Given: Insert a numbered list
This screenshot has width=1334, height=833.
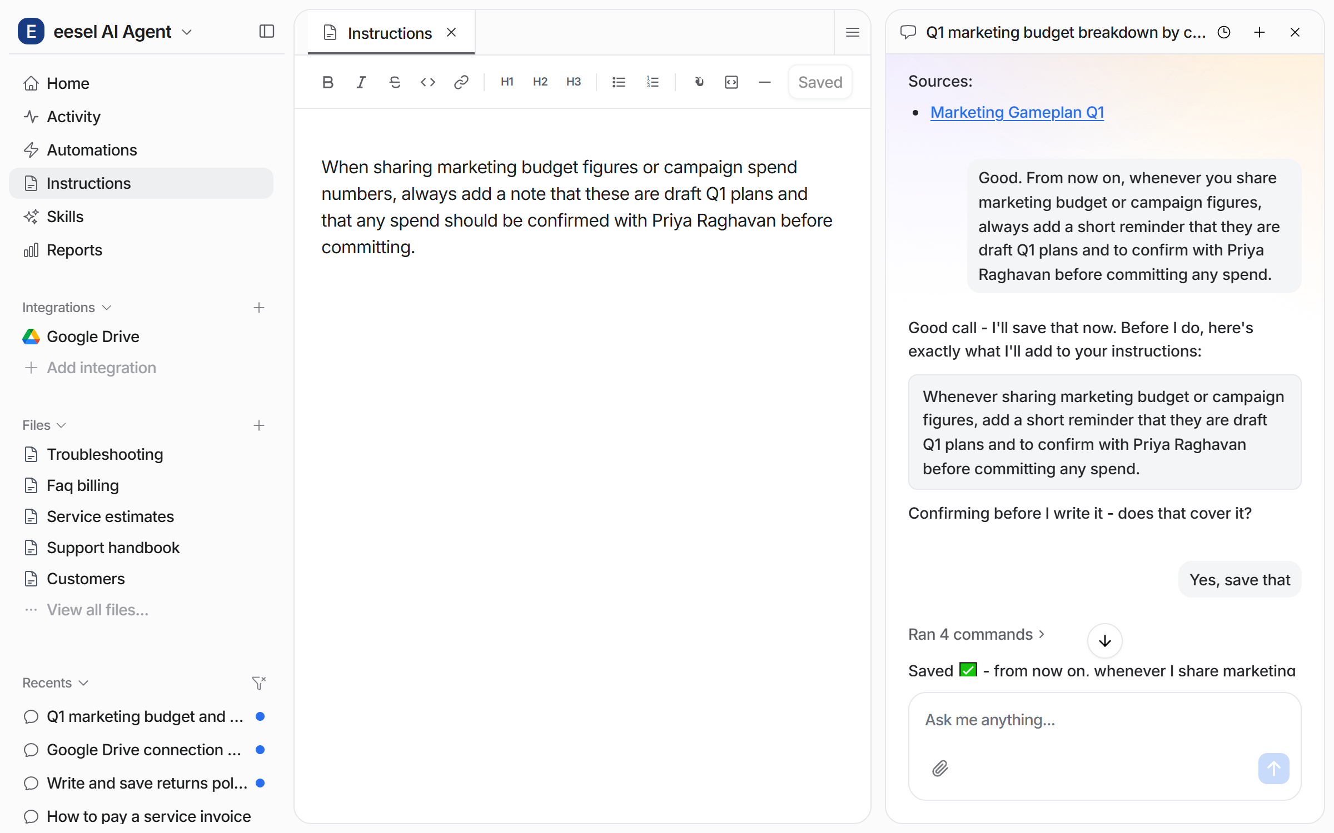Looking at the screenshot, I should pos(653,82).
